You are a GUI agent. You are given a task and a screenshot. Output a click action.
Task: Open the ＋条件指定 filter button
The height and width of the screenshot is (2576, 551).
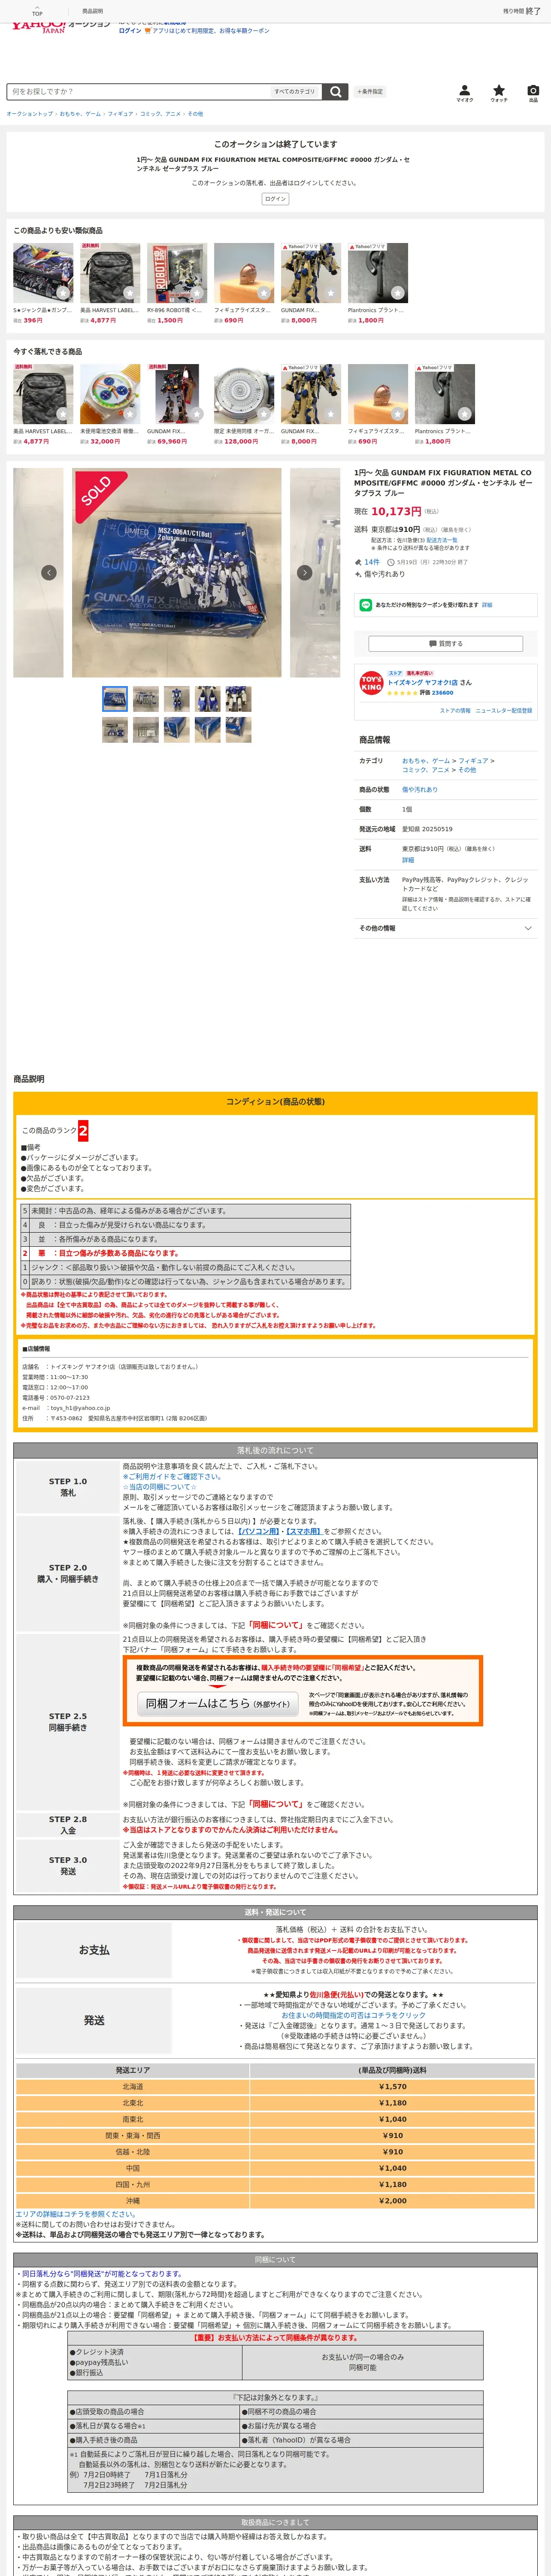[370, 91]
